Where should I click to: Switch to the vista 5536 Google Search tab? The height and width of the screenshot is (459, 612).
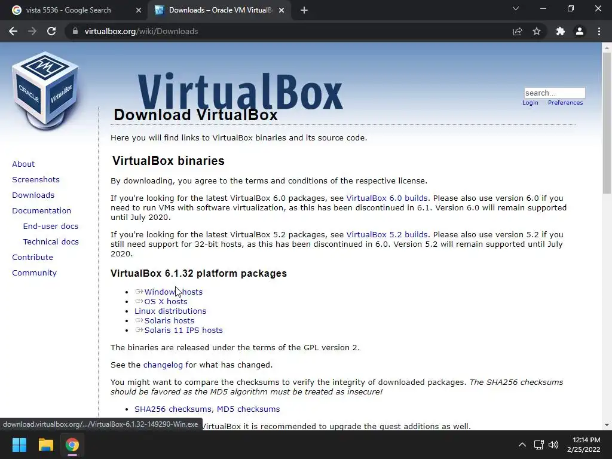click(x=68, y=10)
